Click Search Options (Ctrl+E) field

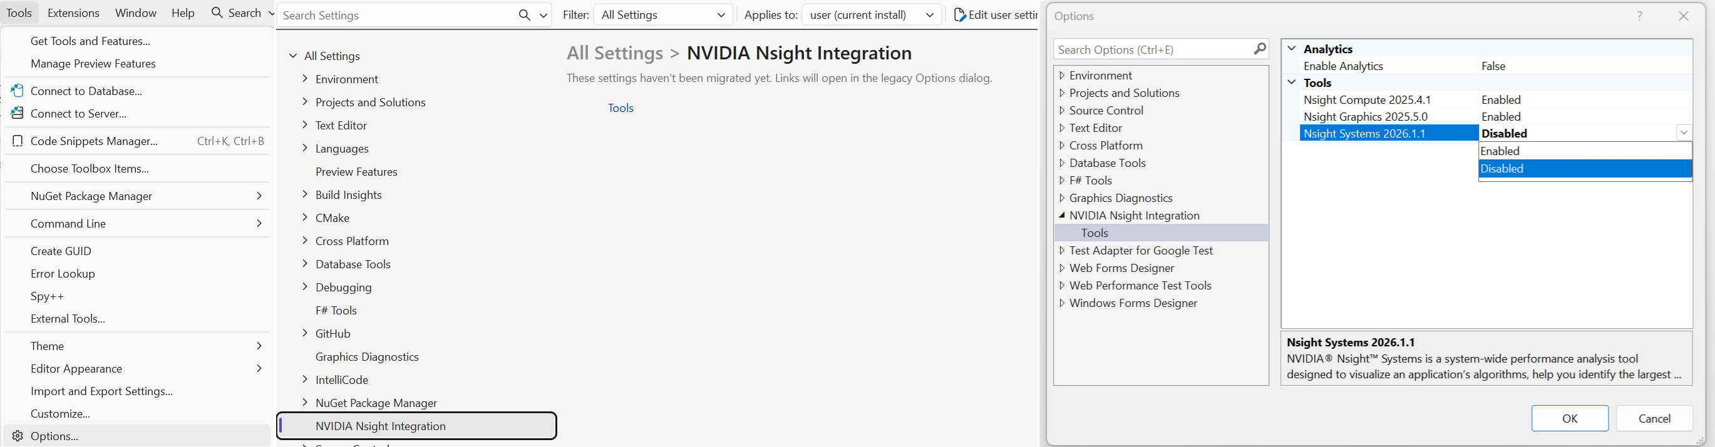[x=1154, y=49]
